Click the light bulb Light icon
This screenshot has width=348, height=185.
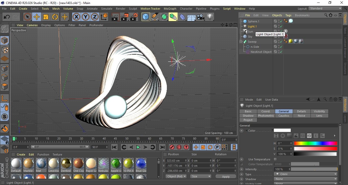[210, 17]
